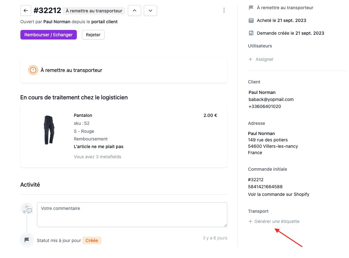Click the plus icon for Générer une étiquette

[251, 221]
